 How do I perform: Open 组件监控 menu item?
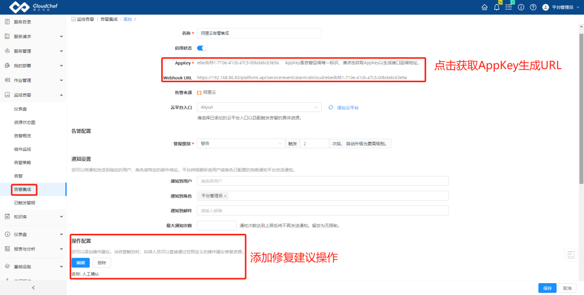tap(22, 149)
